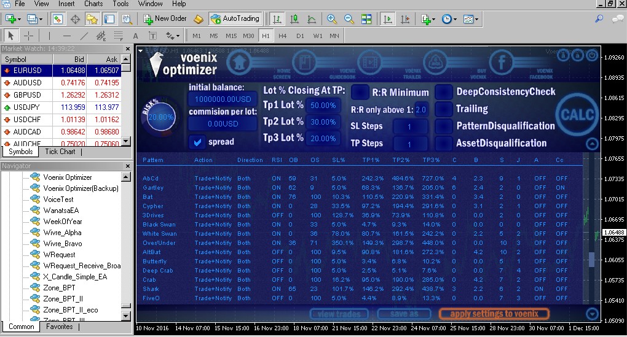Screen dimensions: 627x337
Task: Enable the Trailing checkbox
Action: click(444, 109)
